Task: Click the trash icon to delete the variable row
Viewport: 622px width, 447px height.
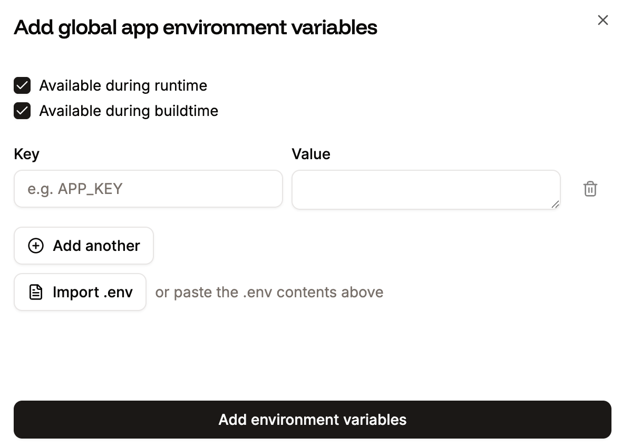Action: (590, 189)
